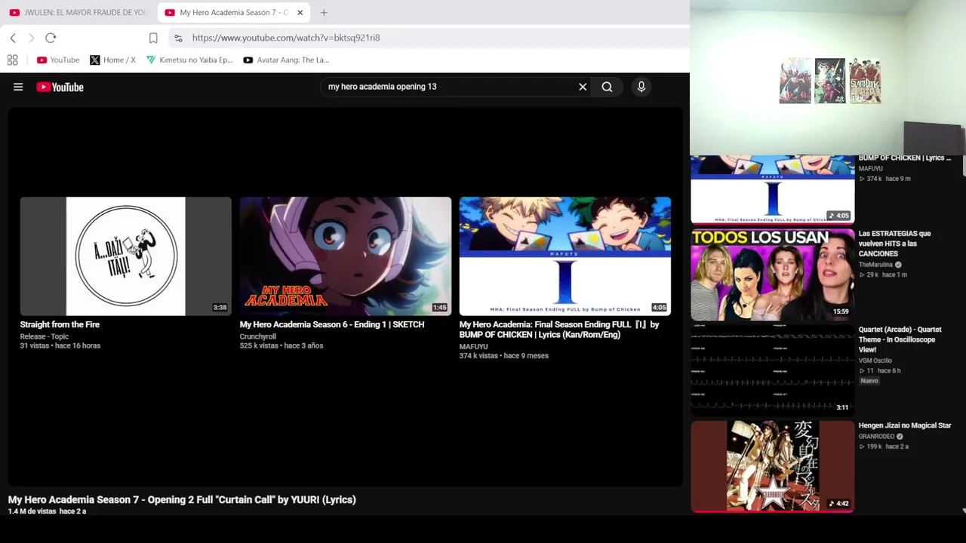Run search using the magnifying glass button
Viewport: 966px width, 543px height.
pyautogui.click(x=607, y=87)
